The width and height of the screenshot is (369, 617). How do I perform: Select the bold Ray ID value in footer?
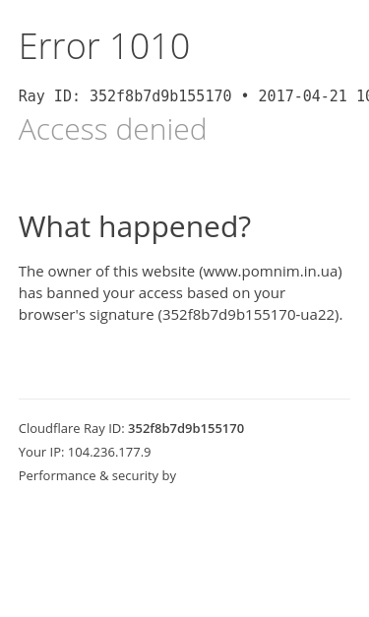tap(186, 428)
